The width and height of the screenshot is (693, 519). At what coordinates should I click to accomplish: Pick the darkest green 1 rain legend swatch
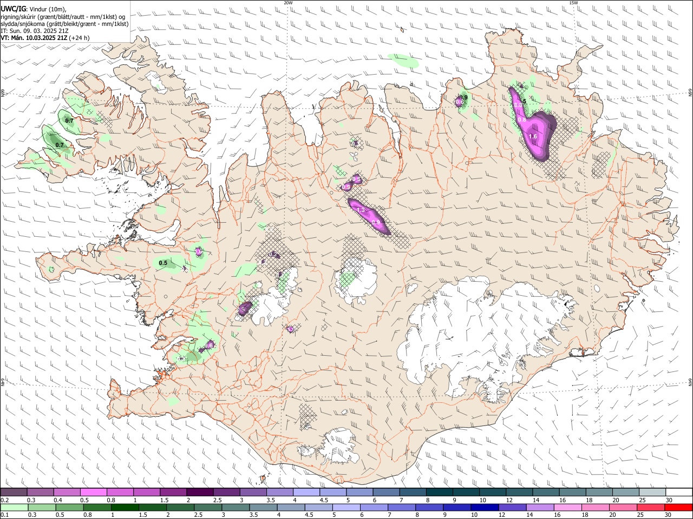point(125,507)
